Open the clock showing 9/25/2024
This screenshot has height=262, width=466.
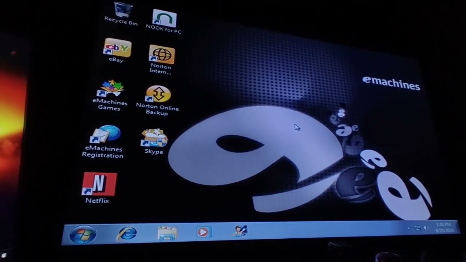tap(444, 227)
